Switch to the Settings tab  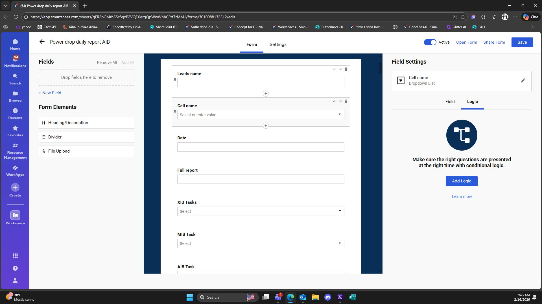click(278, 44)
